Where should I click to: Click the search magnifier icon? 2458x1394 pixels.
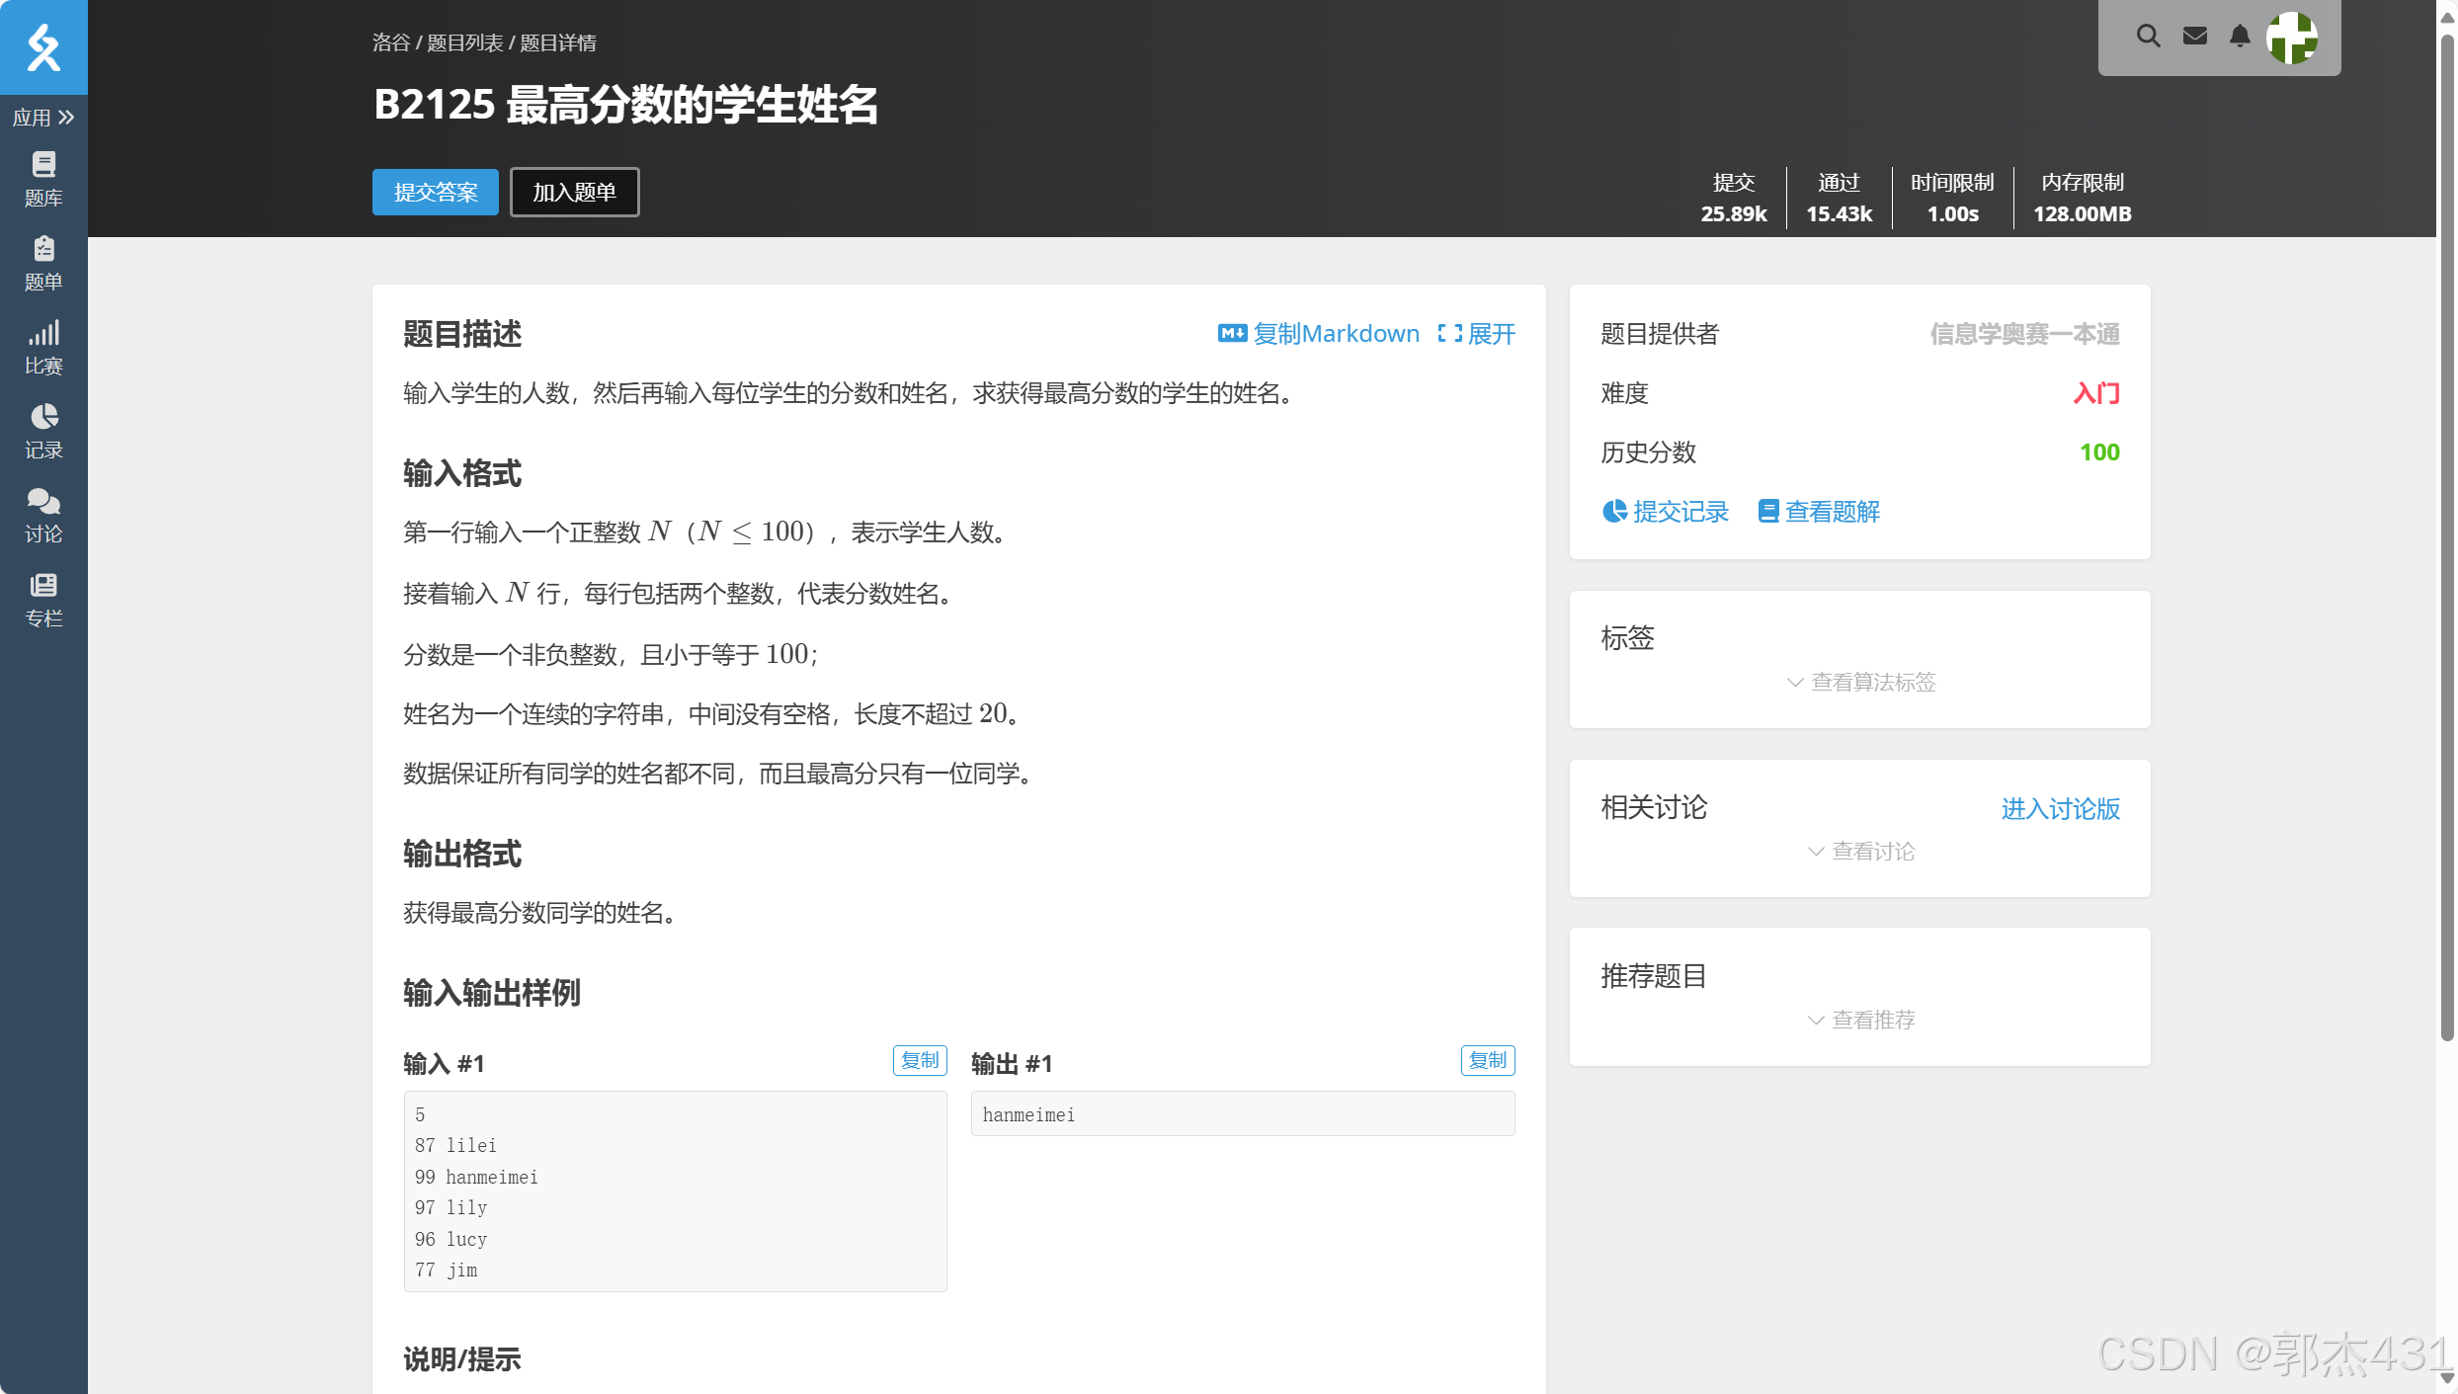coord(2148,37)
